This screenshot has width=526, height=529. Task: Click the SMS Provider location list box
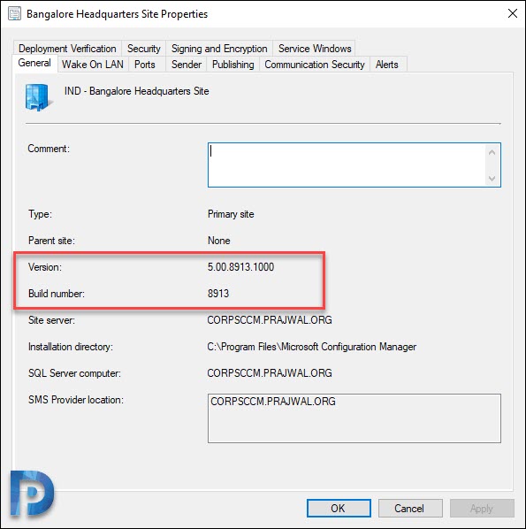(354, 418)
